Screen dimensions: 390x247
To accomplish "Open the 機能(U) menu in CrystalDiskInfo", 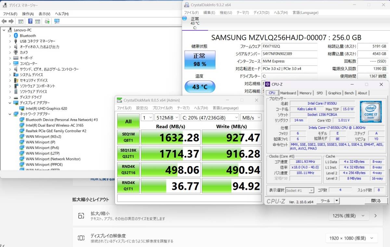I will [x=226, y=13].
